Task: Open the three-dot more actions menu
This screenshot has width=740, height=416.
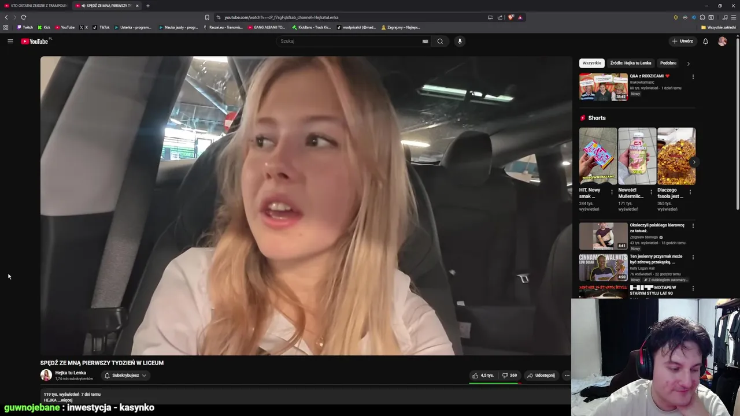Action: [x=567, y=376]
